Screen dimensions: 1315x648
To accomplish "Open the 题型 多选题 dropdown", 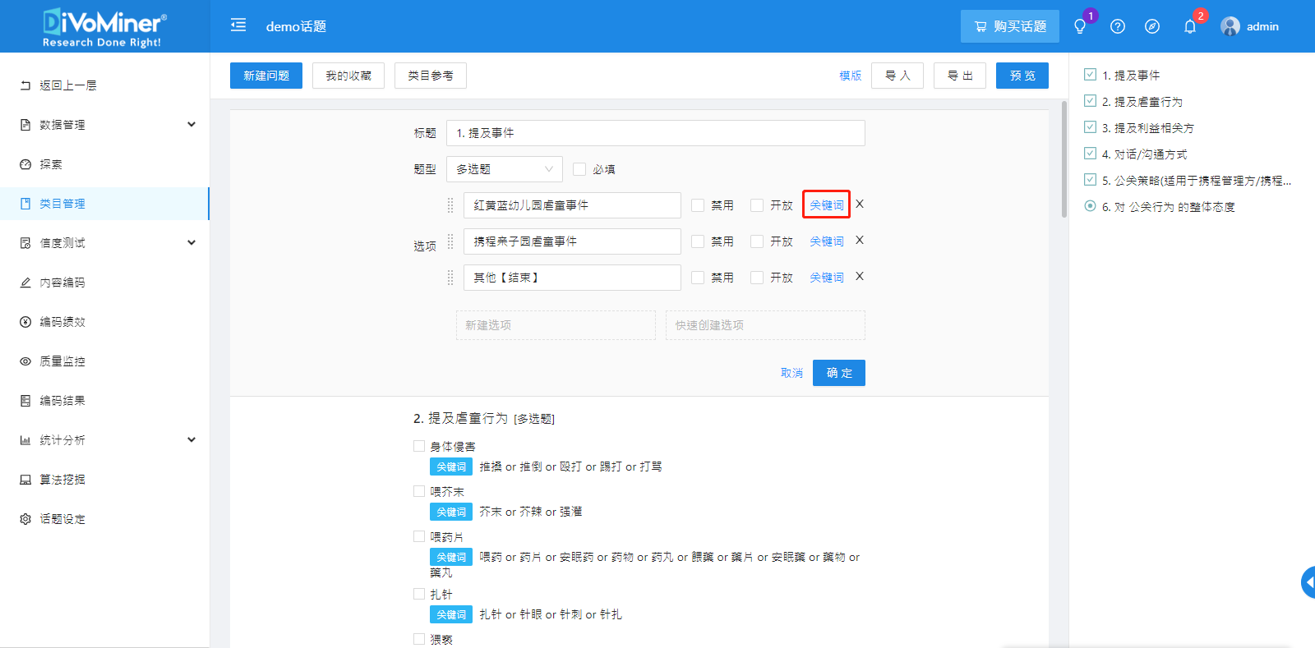I will 504,169.
